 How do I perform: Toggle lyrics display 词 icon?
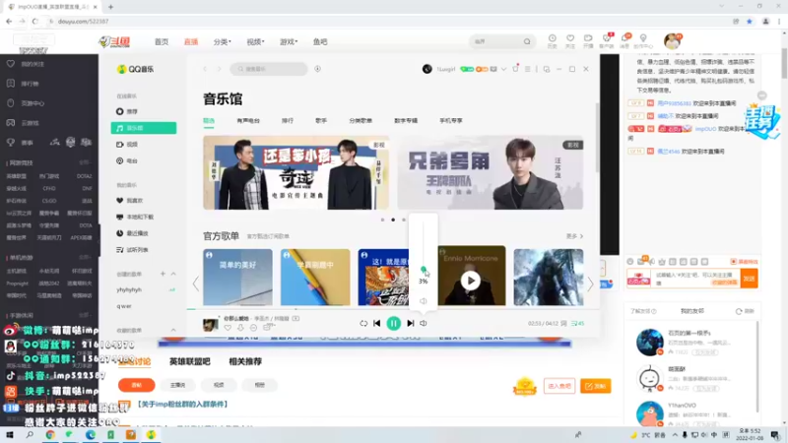pos(563,324)
